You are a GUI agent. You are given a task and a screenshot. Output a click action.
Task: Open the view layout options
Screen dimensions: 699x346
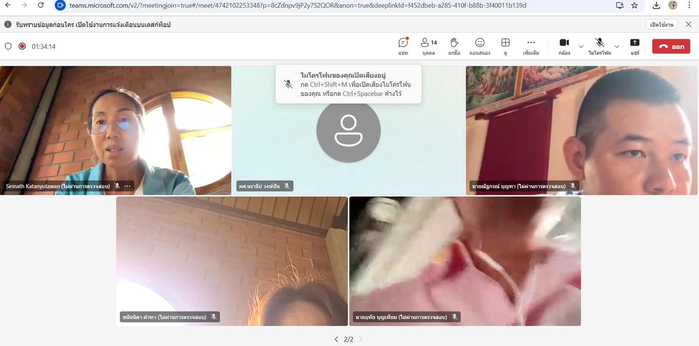click(x=505, y=46)
